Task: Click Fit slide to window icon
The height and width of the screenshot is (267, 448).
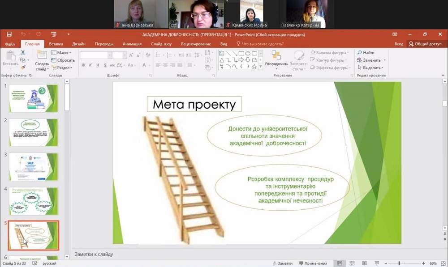Action: (x=443, y=263)
